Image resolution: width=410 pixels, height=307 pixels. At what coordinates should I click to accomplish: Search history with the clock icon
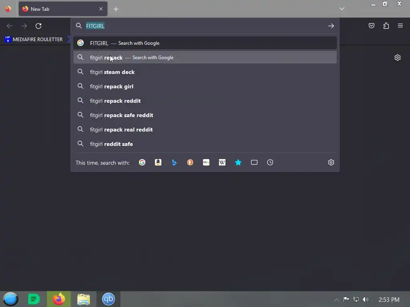pyautogui.click(x=270, y=162)
